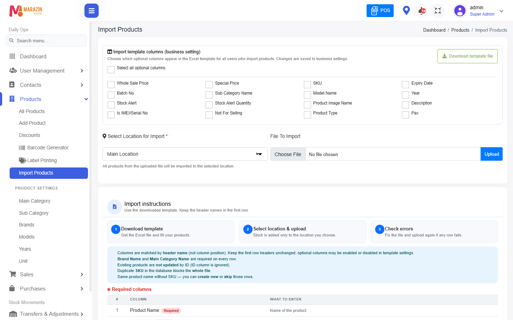
Task: Tick the Special Price checkbox
Action: pos(209,85)
